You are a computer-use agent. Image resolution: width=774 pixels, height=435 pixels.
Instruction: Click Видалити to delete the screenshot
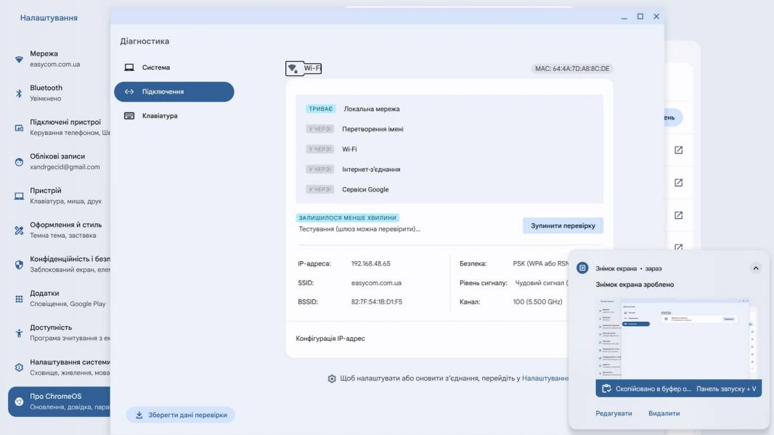[x=664, y=413]
